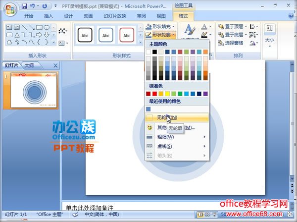Open 其他轮廓颜色(M) more outline colors
Screen dimensions: 297x222
pyautogui.click(x=177, y=127)
